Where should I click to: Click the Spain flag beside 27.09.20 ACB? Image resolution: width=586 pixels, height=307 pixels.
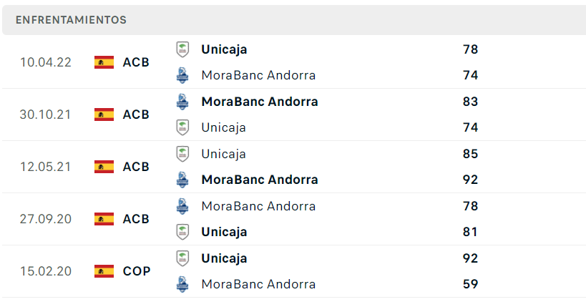tap(104, 219)
